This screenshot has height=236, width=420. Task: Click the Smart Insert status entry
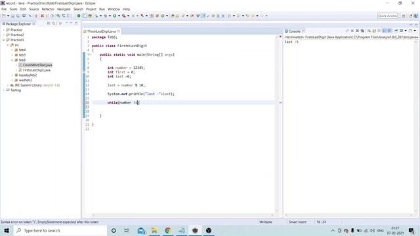(297, 222)
